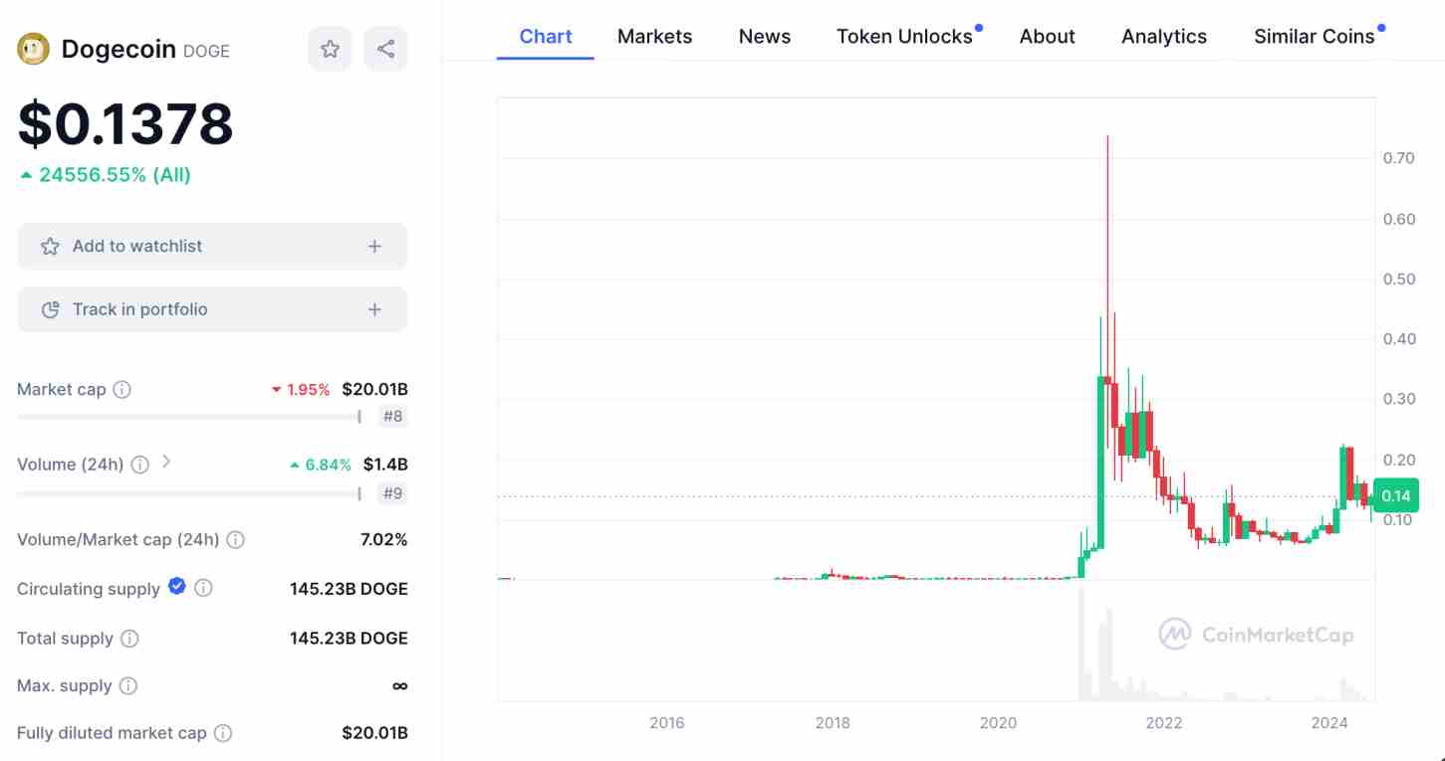This screenshot has height=761, width=1445.
Task: Show Market cap info tooltip icon
Action: coord(121,389)
